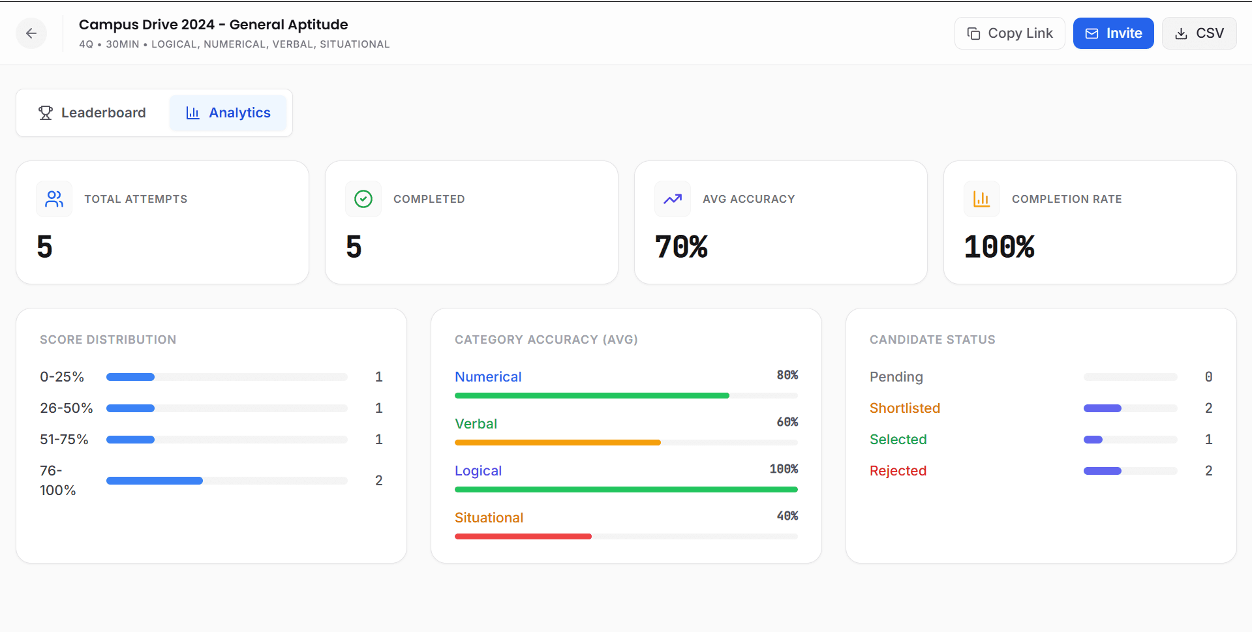The height and width of the screenshot is (632, 1252).
Task: Click the Pending count value 0
Action: [1208, 377]
